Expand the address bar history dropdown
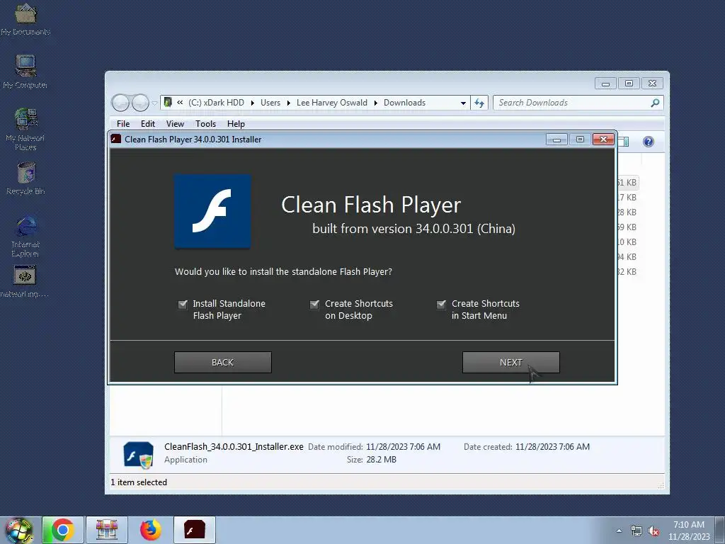 point(463,103)
